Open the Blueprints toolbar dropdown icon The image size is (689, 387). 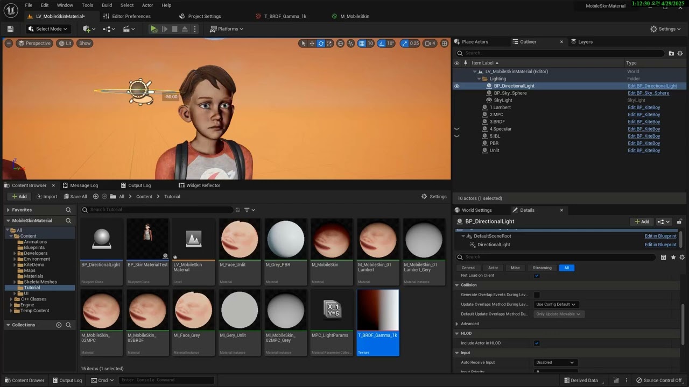[x=109, y=29]
